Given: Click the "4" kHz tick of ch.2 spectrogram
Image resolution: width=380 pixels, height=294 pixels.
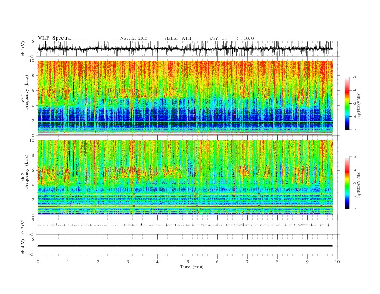Looking at the screenshot, I should pos(34,185).
